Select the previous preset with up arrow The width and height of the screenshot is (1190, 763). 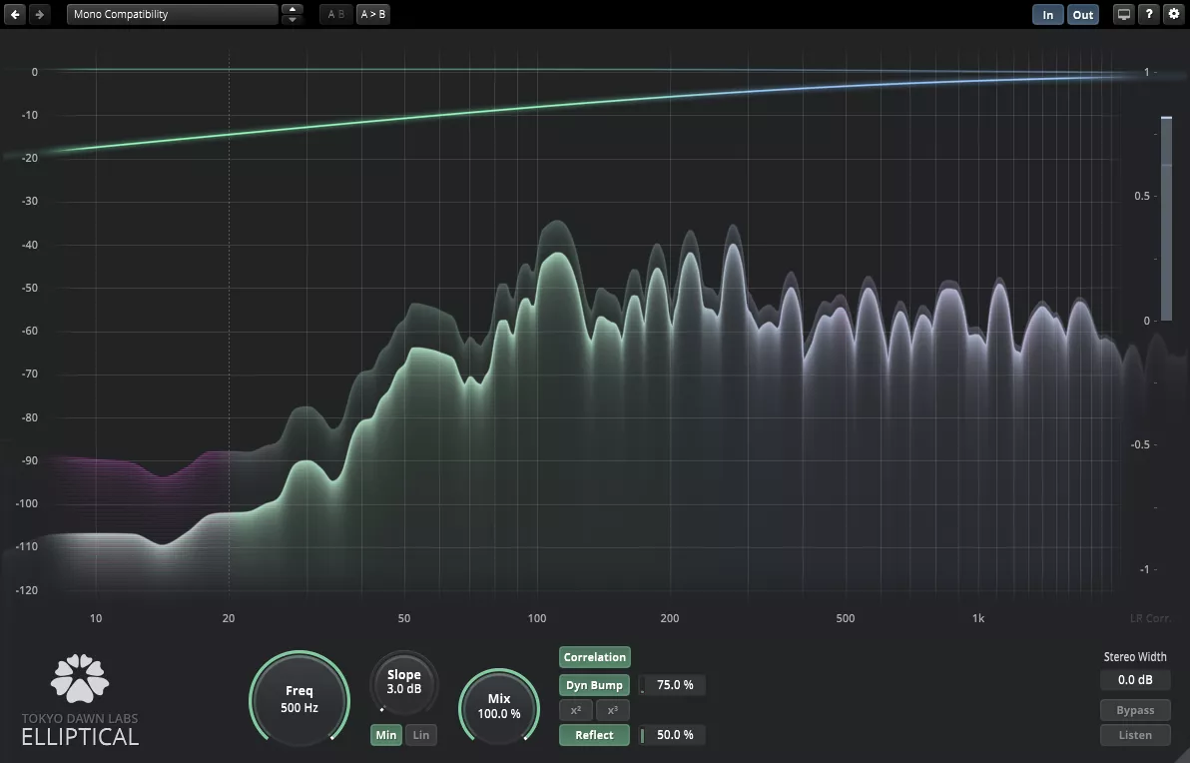click(292, 10)
